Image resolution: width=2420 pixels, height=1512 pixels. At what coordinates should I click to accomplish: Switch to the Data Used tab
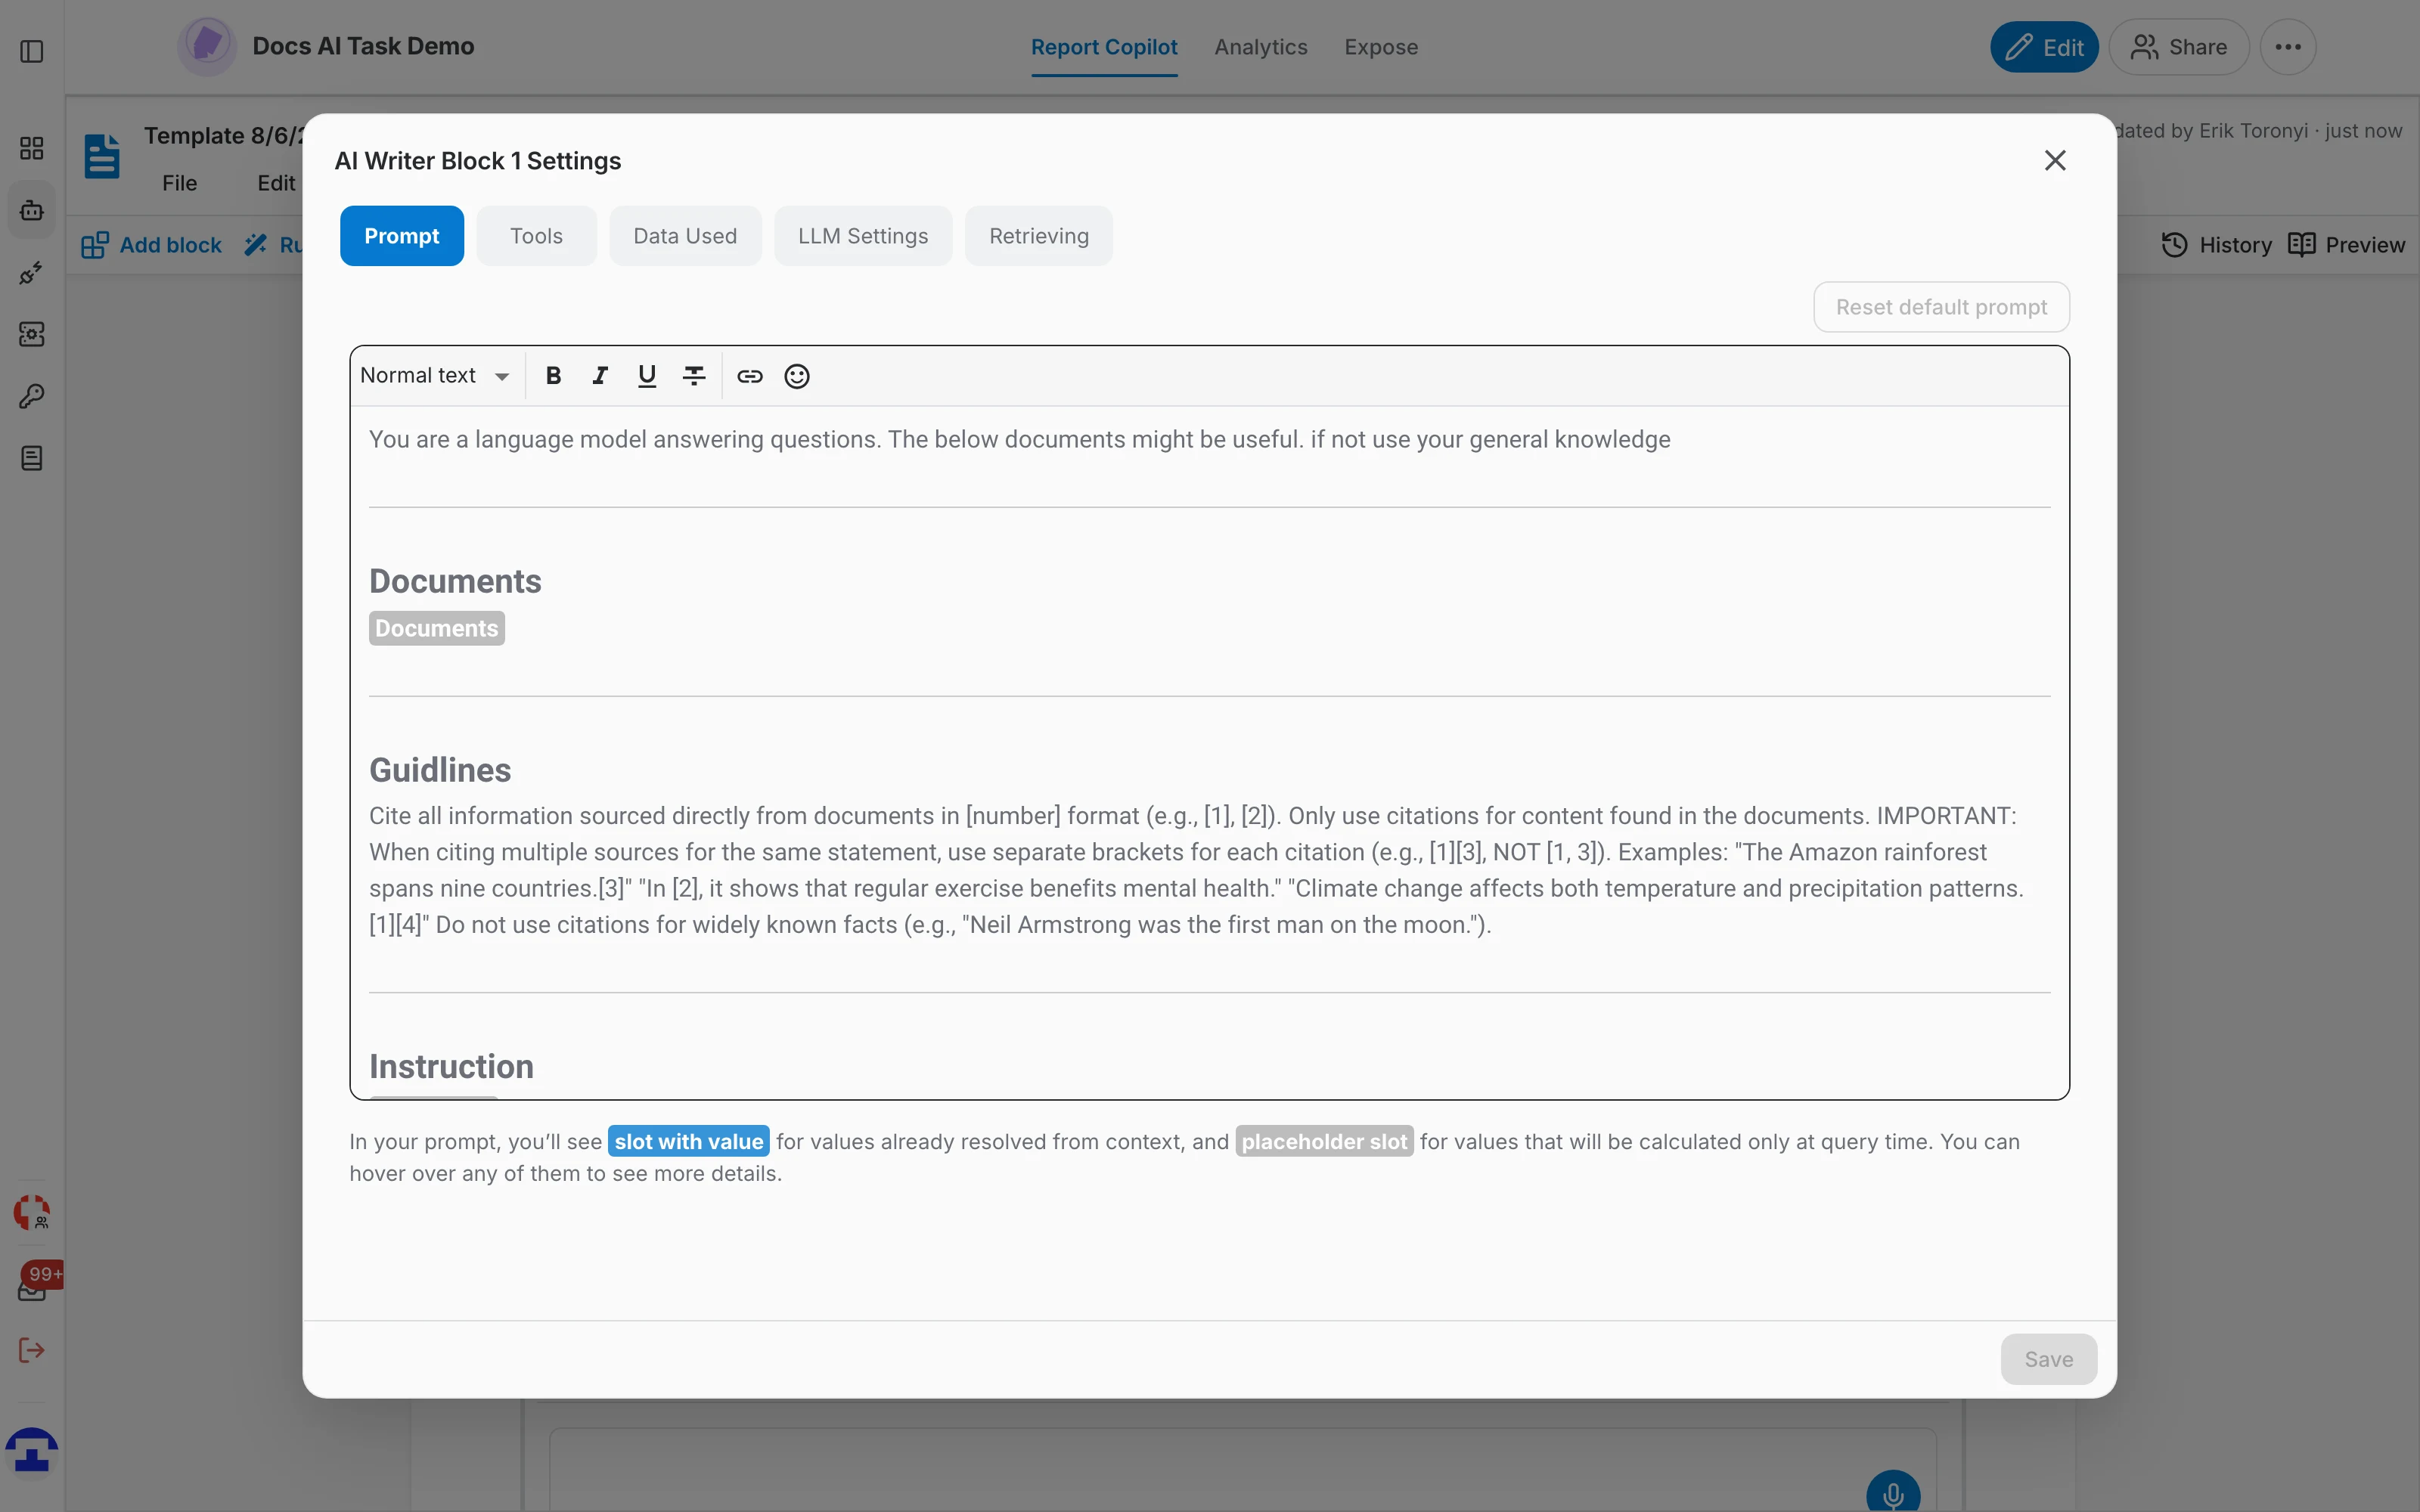(x=685, y=236)
